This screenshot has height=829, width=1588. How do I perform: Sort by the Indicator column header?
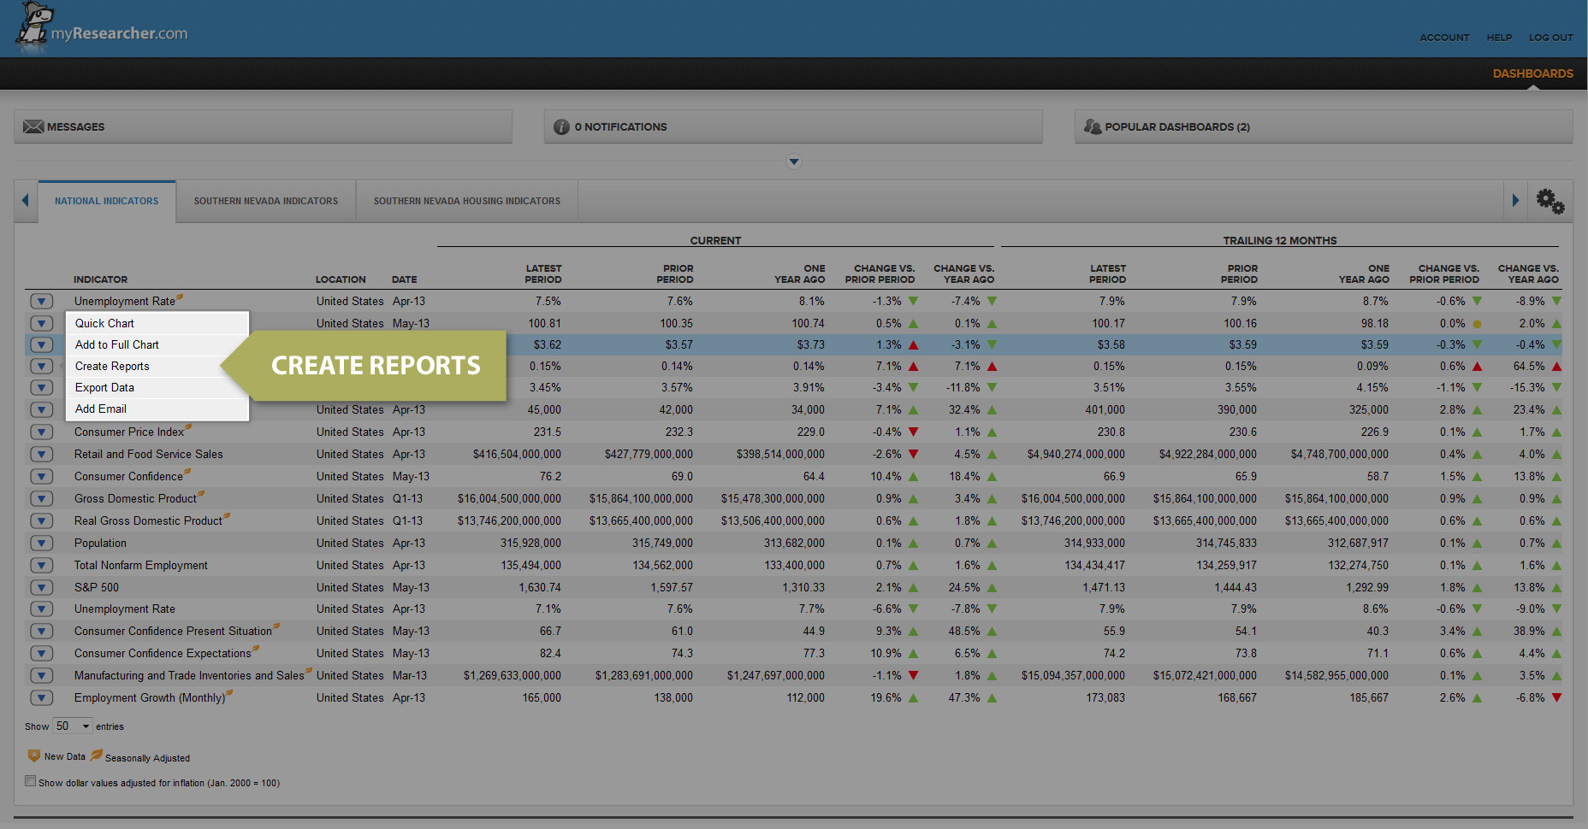(100, 279)
